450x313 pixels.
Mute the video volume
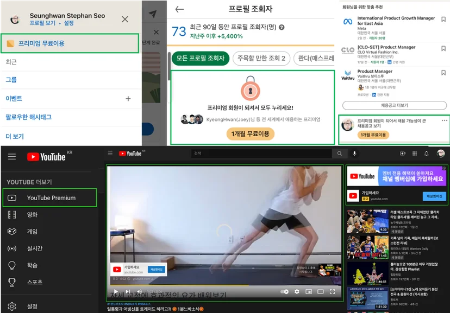click(x=140, y=291)
